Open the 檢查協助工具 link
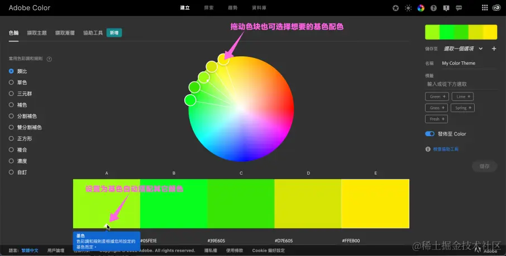Screen dimensions: 506x256 pos(446,149)
